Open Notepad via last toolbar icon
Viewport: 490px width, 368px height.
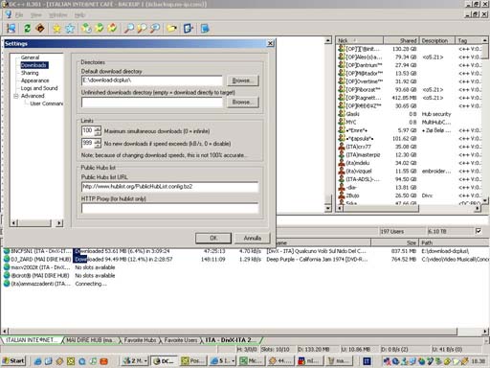205,29
